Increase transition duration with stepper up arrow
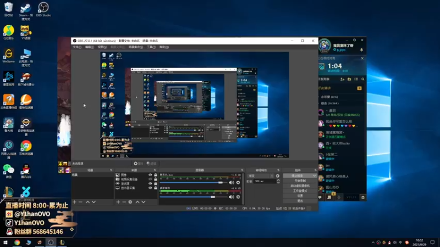440x247 pixels. [278, 181]
